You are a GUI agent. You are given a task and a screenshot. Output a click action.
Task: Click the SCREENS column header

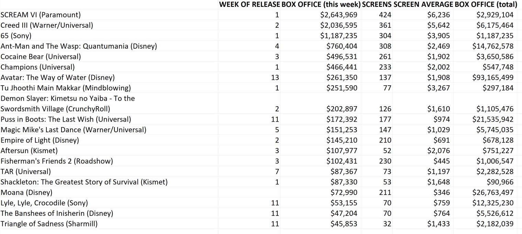377,4
